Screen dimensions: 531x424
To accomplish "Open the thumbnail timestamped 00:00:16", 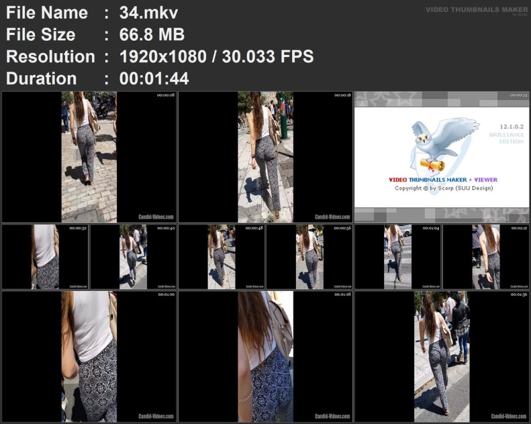I will 265,157.
